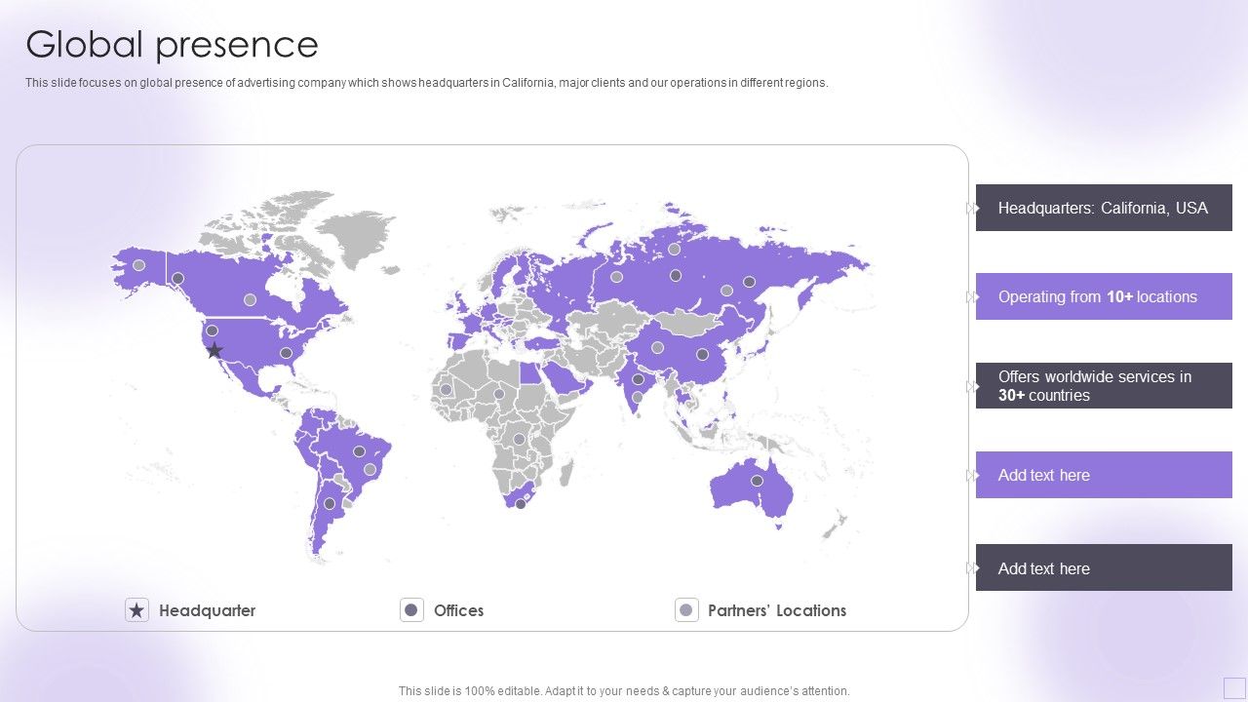1248x702 pixels.
Task: Click the "Operating from 10+ locations" box
Action: (1104, 296)
